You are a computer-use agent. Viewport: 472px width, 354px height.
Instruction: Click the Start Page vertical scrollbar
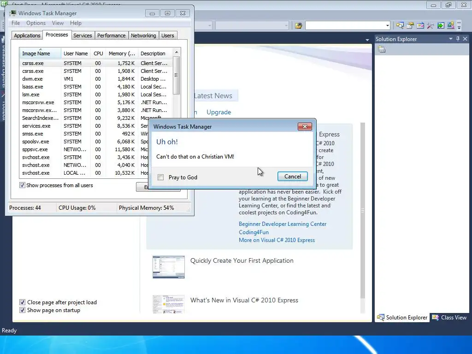pos(363,211)
